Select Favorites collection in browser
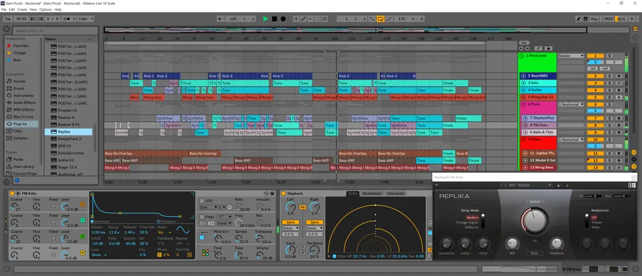Image resolution: width=642 pixels, height=276 pixels. [x=21, y=46]
